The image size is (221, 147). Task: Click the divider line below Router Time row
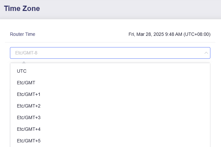(x=110, y=42)
